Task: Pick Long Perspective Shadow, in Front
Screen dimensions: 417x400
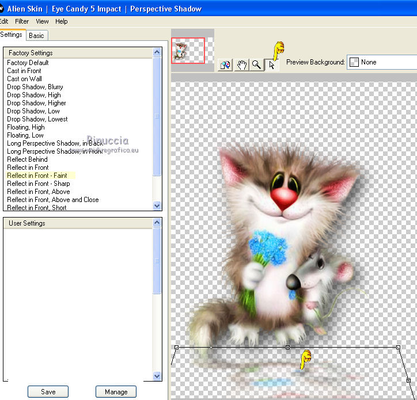Action: pos(55,151)
